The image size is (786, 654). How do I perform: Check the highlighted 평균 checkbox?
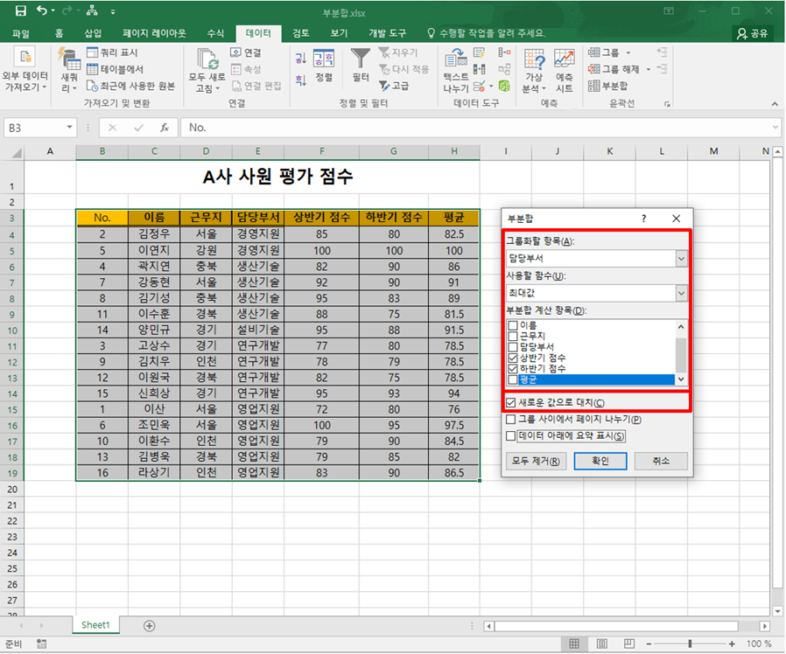click(513, 380)
